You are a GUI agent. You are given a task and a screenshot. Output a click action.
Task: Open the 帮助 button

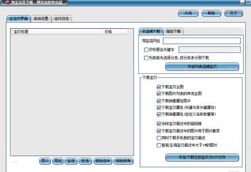click(211, 13)
